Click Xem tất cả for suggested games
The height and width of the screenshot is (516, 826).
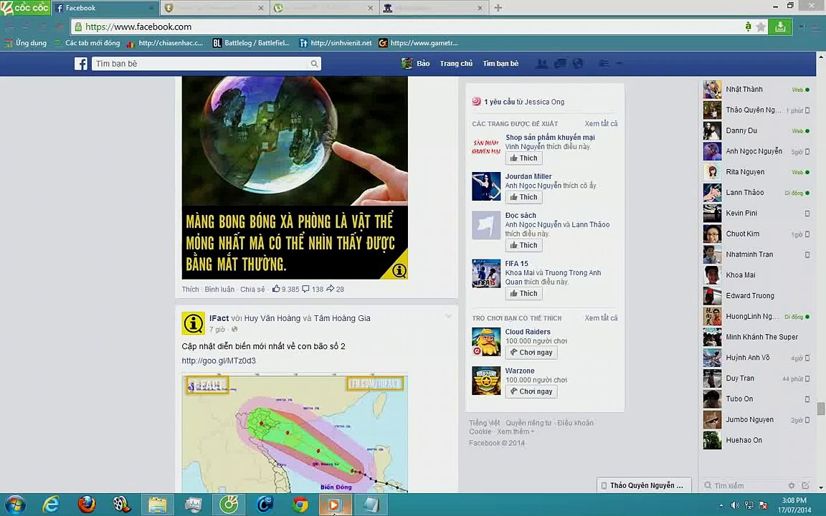click(x=601, y=318)
